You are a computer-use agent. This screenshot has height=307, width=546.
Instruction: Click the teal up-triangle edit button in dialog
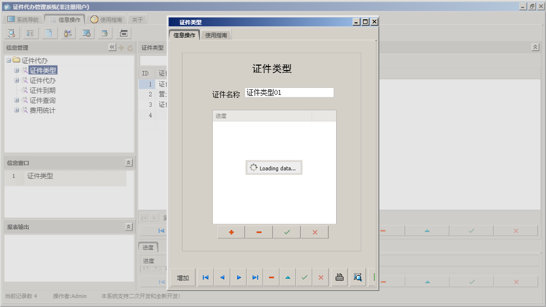(x=287, y=278)
